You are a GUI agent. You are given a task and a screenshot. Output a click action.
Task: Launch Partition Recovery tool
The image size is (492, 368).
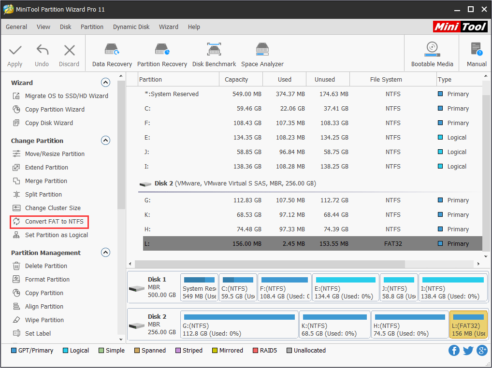pyautogui.click(x=162, y=55)
